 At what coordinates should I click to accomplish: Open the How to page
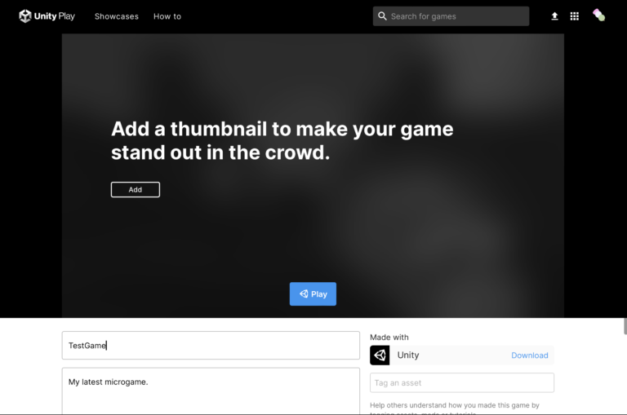click(167, 16)
